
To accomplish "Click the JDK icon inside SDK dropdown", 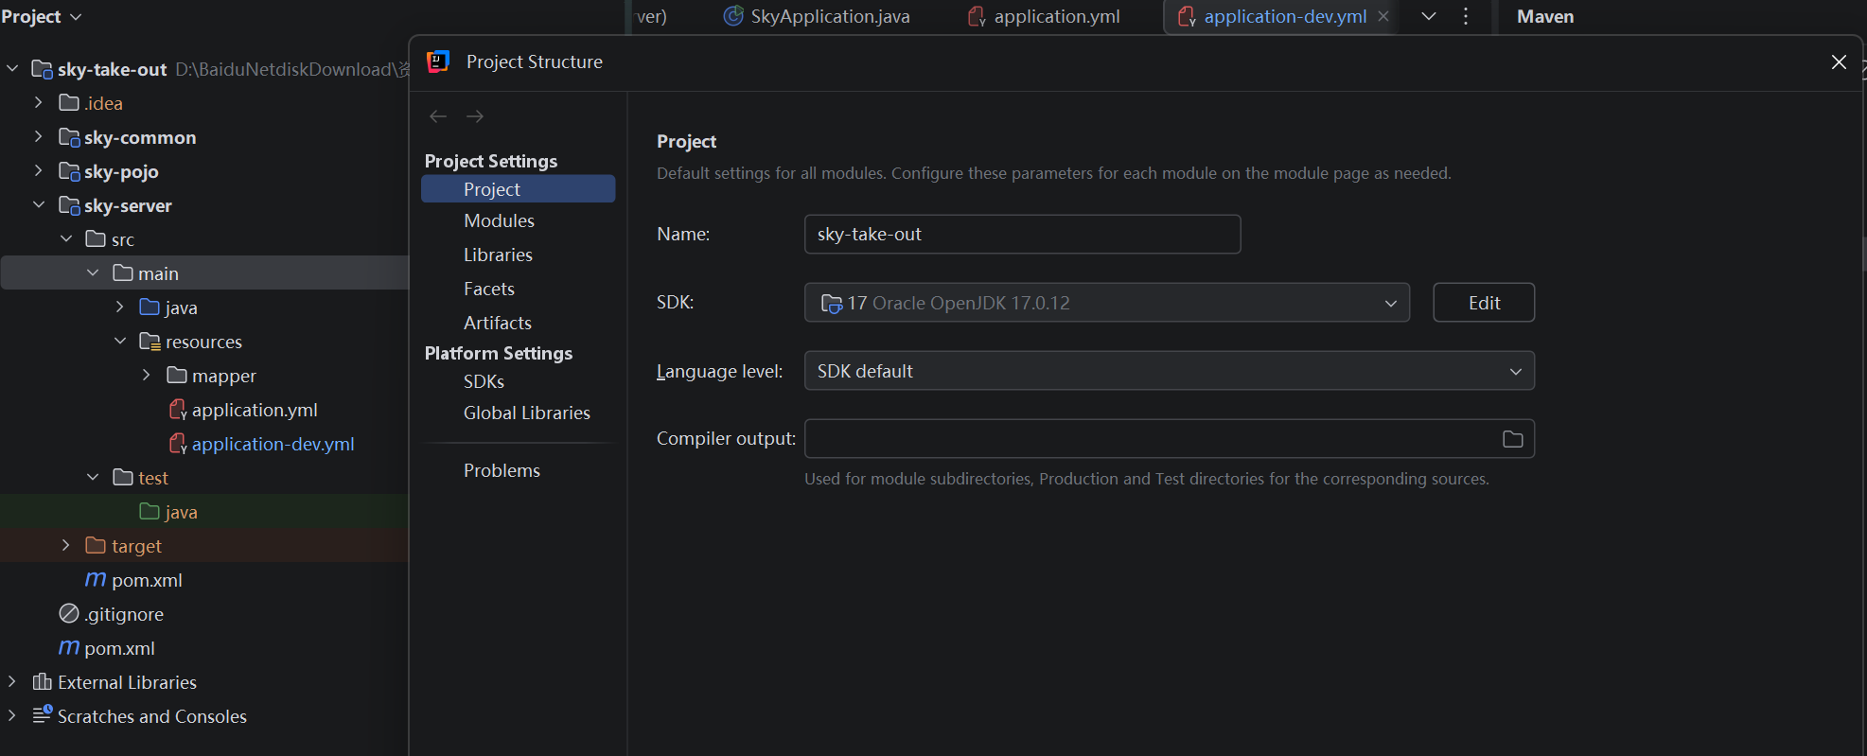I will pyautogui.click(x=831, y=303).
